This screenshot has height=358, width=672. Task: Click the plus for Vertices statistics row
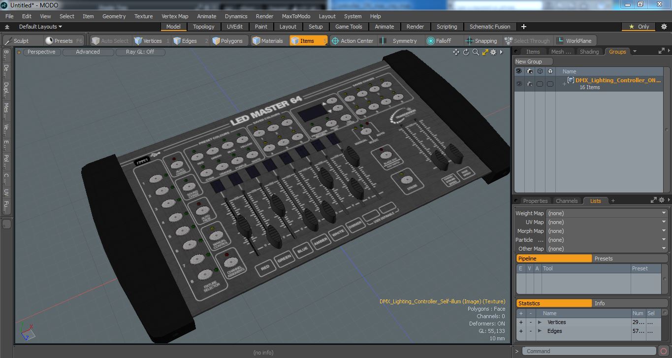coord(521,322)
